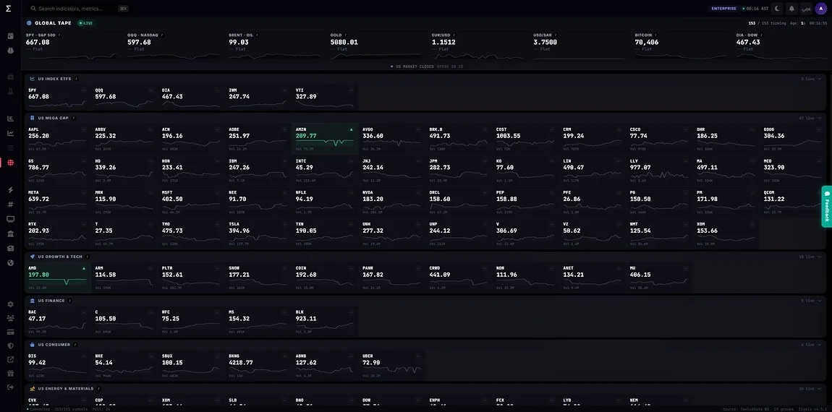The height and width of the screenshot is (412, 832).
Task: Open the highlighted AMZN ticker card
Action: (325, 139)
